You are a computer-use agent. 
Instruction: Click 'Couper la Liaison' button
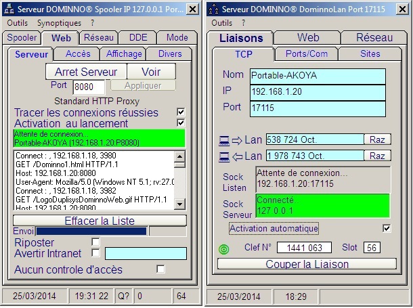pyautogui.click(x=307, y=264)
